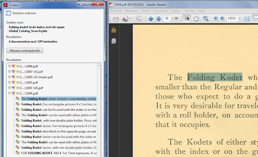Image resolution: width=258 pixels, height=157 pixels.
Task: Open the Help menu
Action: (x=202, y=11)
